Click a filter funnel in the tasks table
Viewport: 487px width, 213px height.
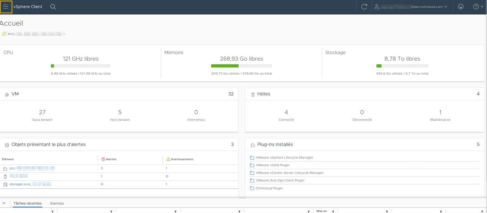(x=52, y=211)
